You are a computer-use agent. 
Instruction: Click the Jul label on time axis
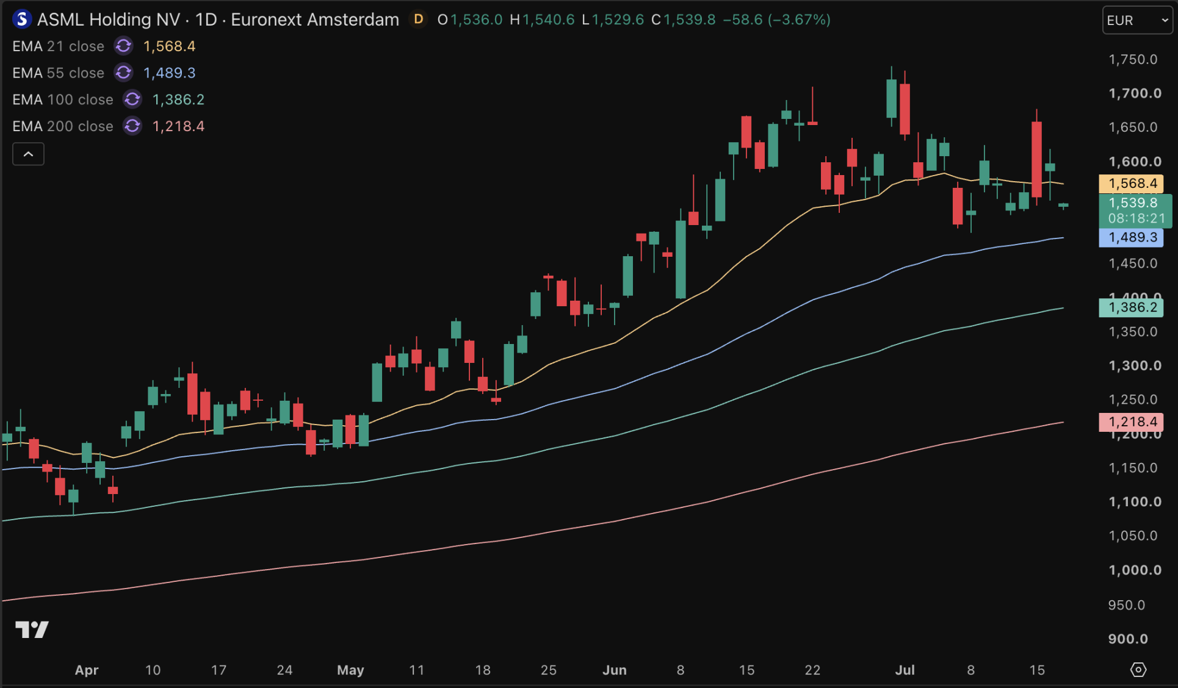point(905,670)
